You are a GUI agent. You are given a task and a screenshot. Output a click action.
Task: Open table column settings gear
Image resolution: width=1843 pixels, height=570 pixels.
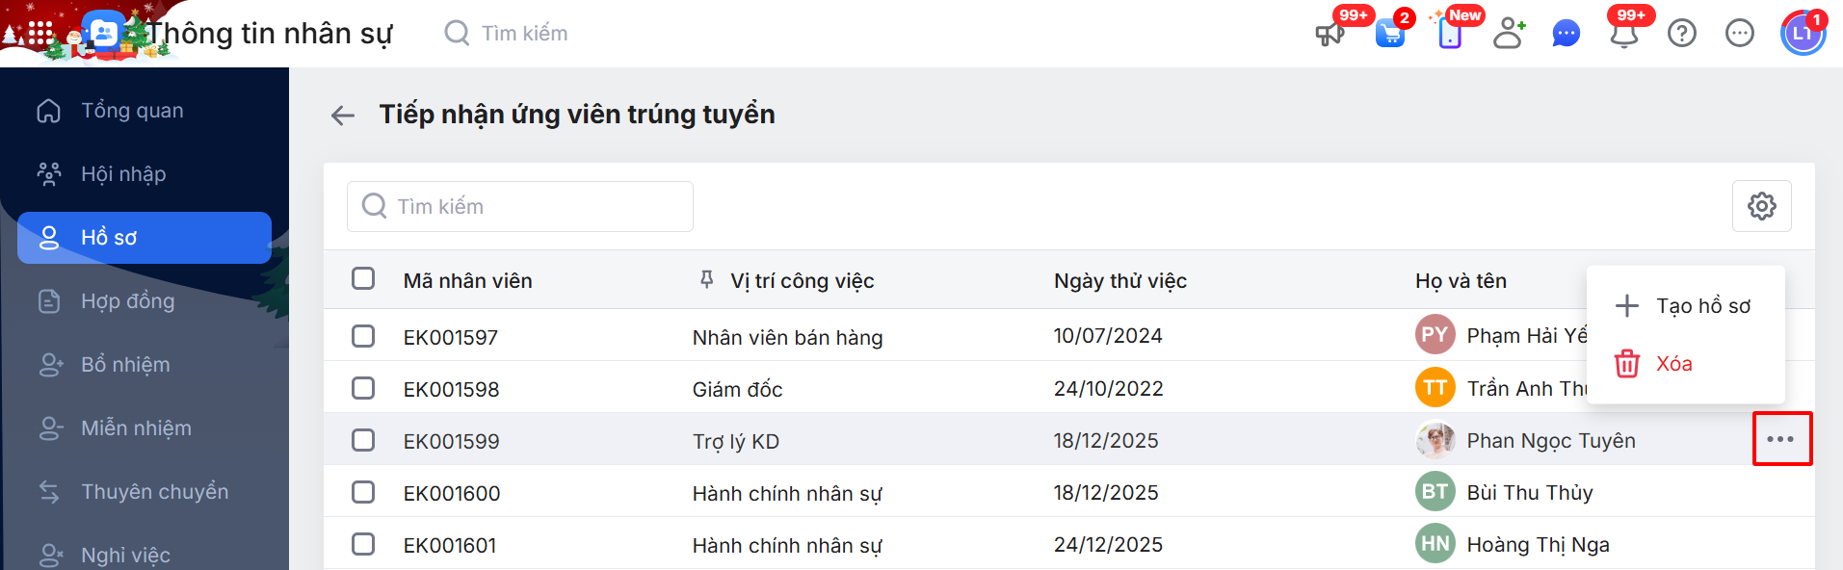tap(1762, 206)
